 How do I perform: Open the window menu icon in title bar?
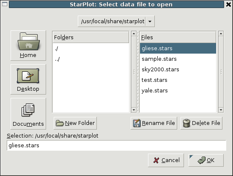tap(5, 4)
